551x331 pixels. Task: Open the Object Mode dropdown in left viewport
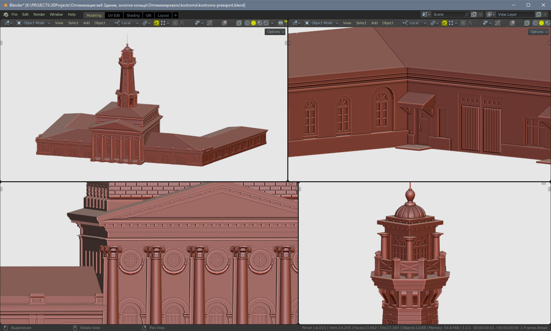coord(33,23)
